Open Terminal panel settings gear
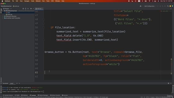Screen dimensions: 174x98 (169, 83)
